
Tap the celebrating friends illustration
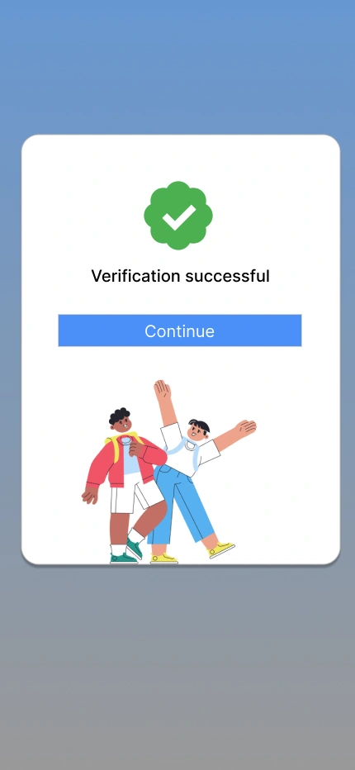(x=169, y=472)
